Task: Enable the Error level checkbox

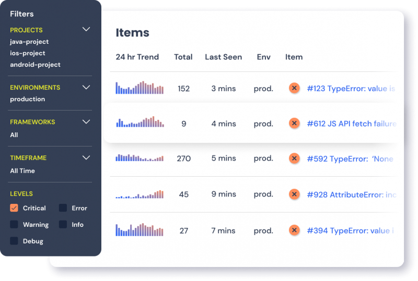Action: tap(63, 208)
